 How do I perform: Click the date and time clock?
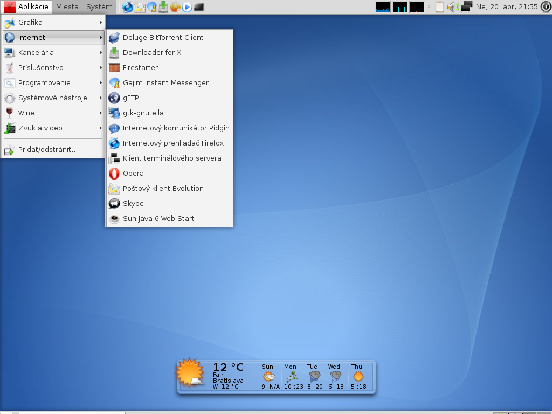(507, 7)
